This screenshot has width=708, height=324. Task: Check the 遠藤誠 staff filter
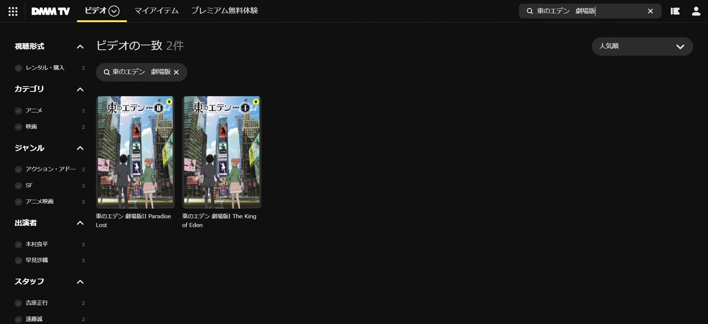point(18,319)
